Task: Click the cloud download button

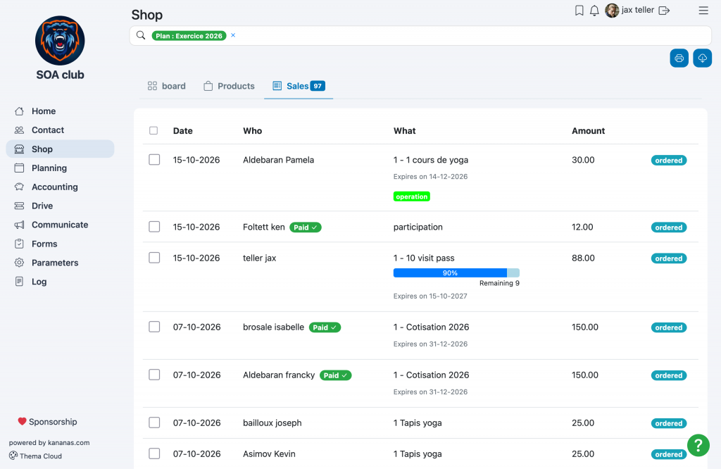Action: click(x=703, y=58)
